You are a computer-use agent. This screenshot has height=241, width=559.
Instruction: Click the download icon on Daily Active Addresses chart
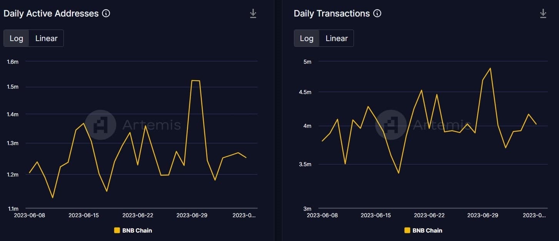tap(253, 13)
